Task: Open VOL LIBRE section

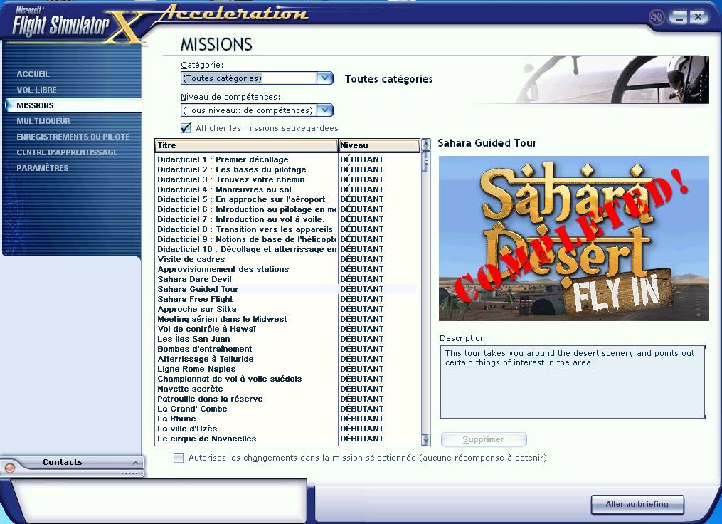Action: (x=36, y=90)
